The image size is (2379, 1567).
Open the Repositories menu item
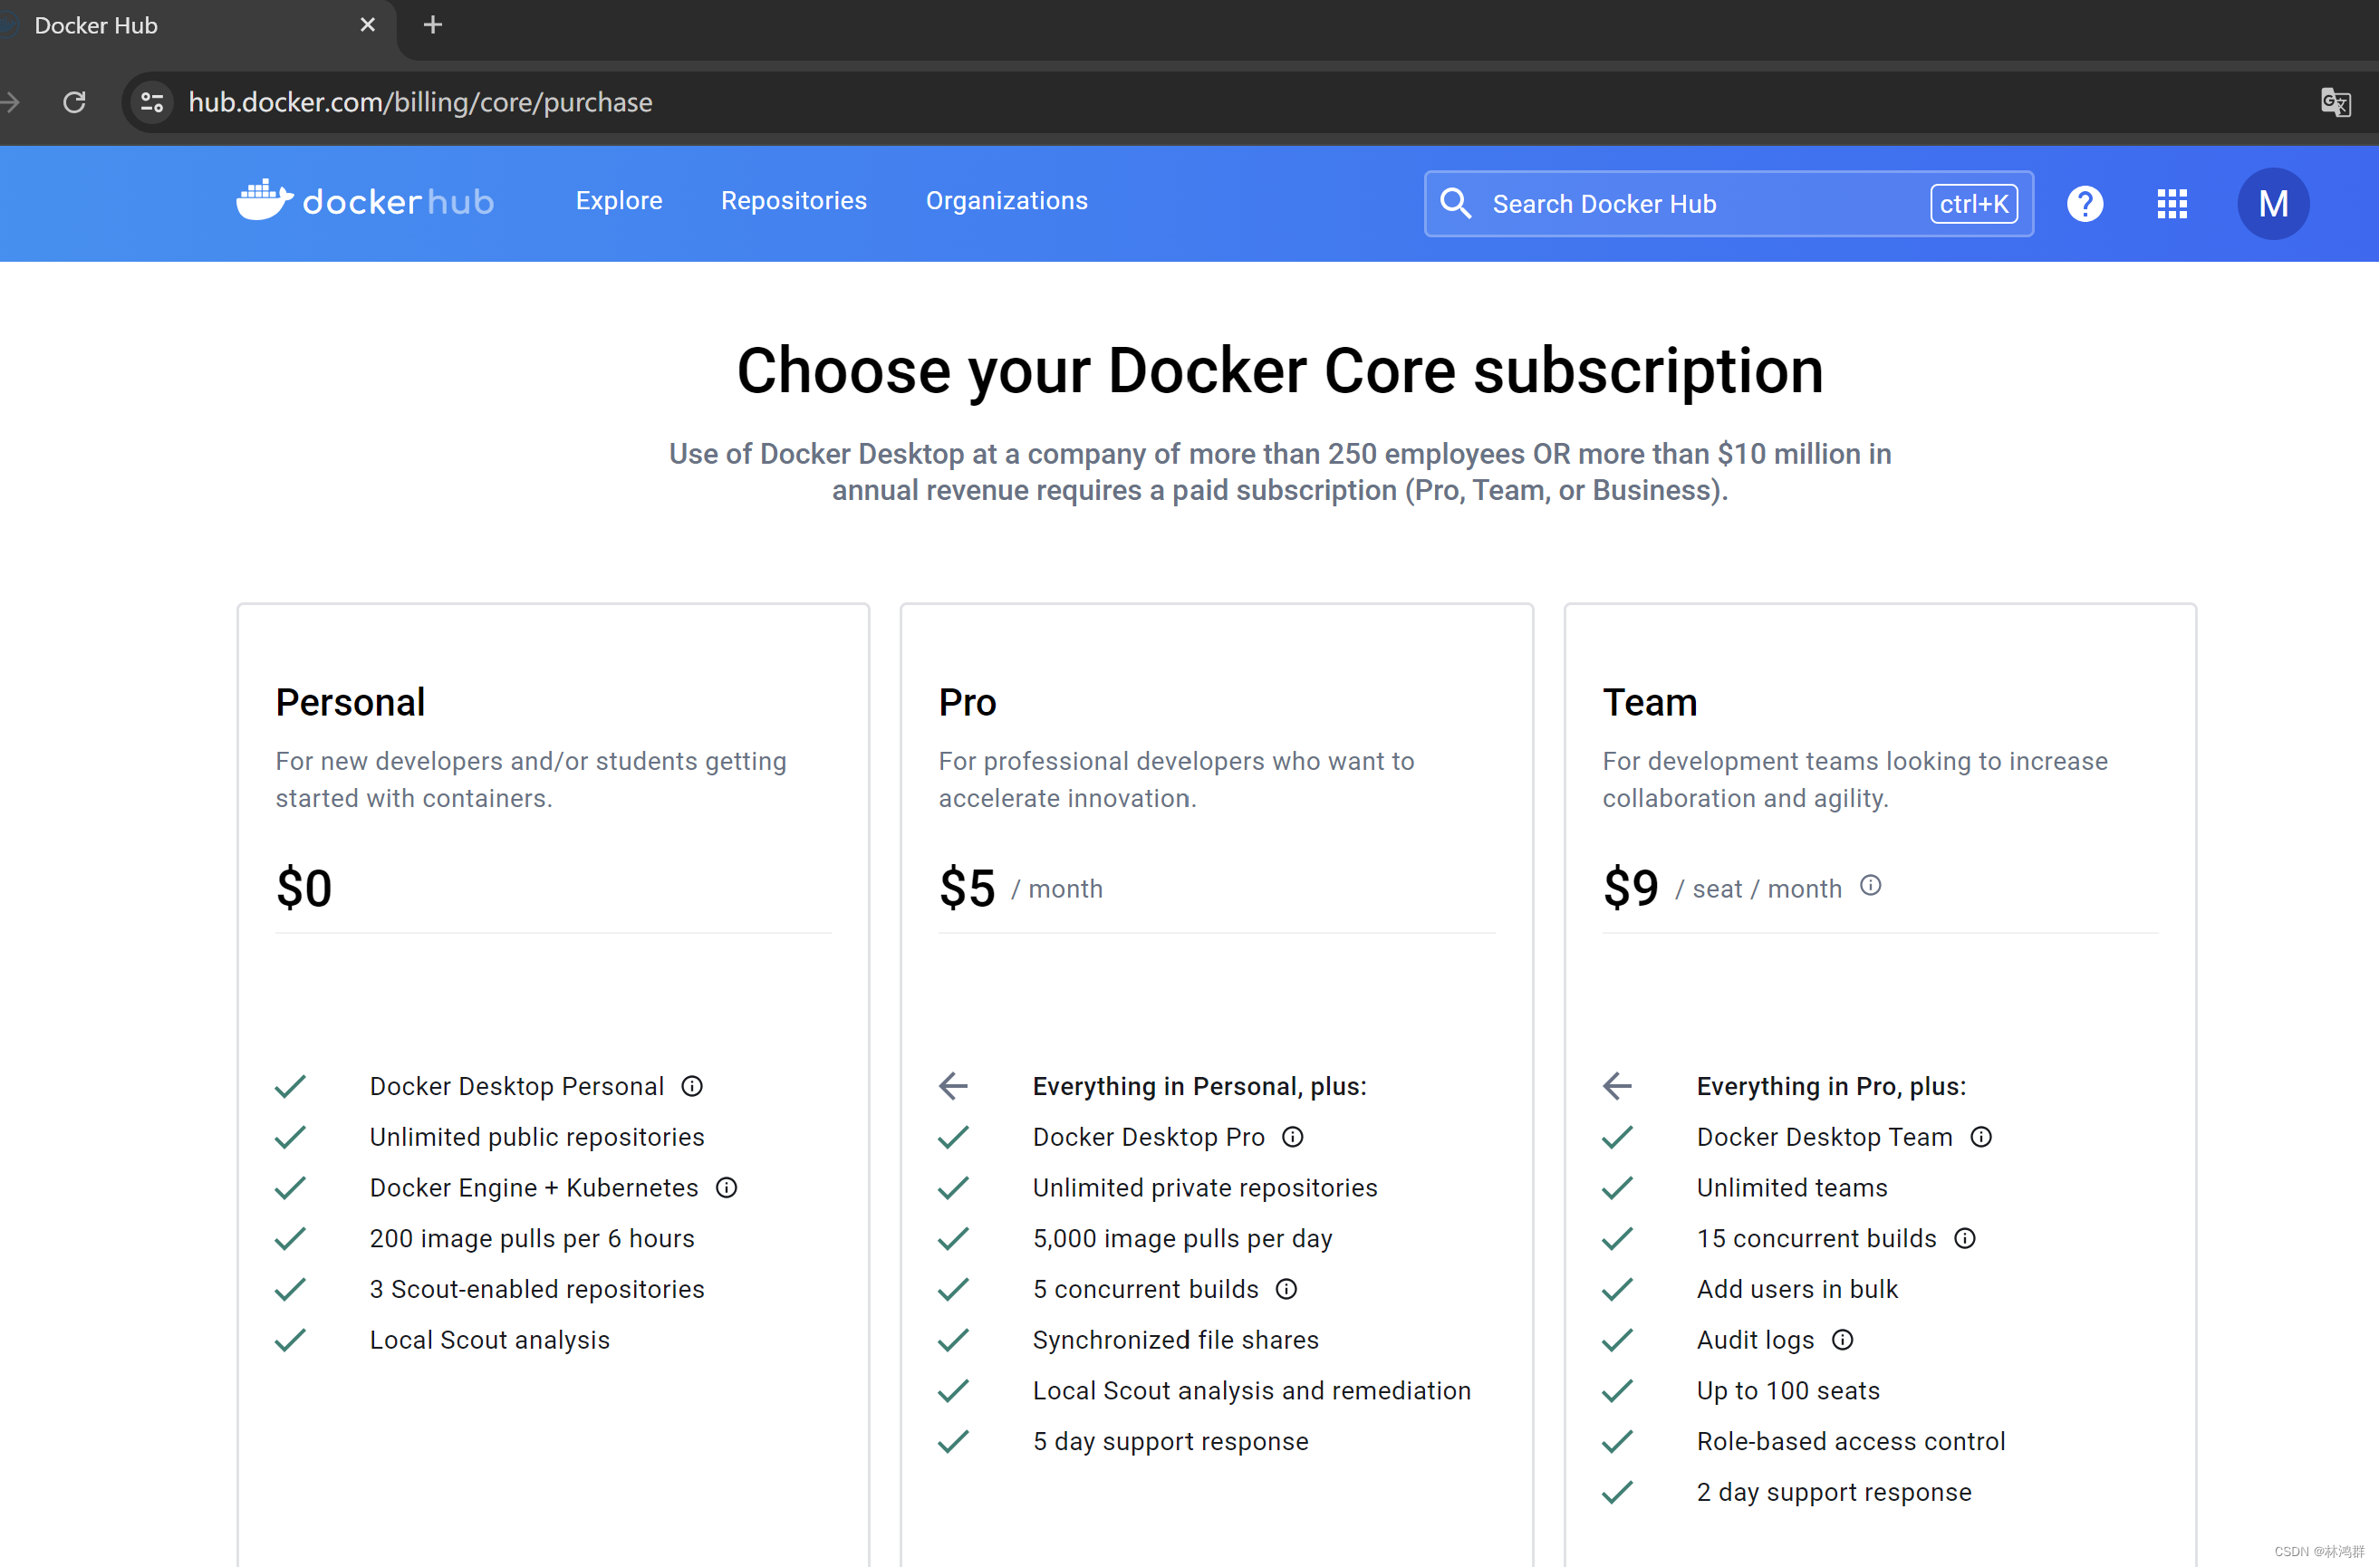[x=794, y=201]
